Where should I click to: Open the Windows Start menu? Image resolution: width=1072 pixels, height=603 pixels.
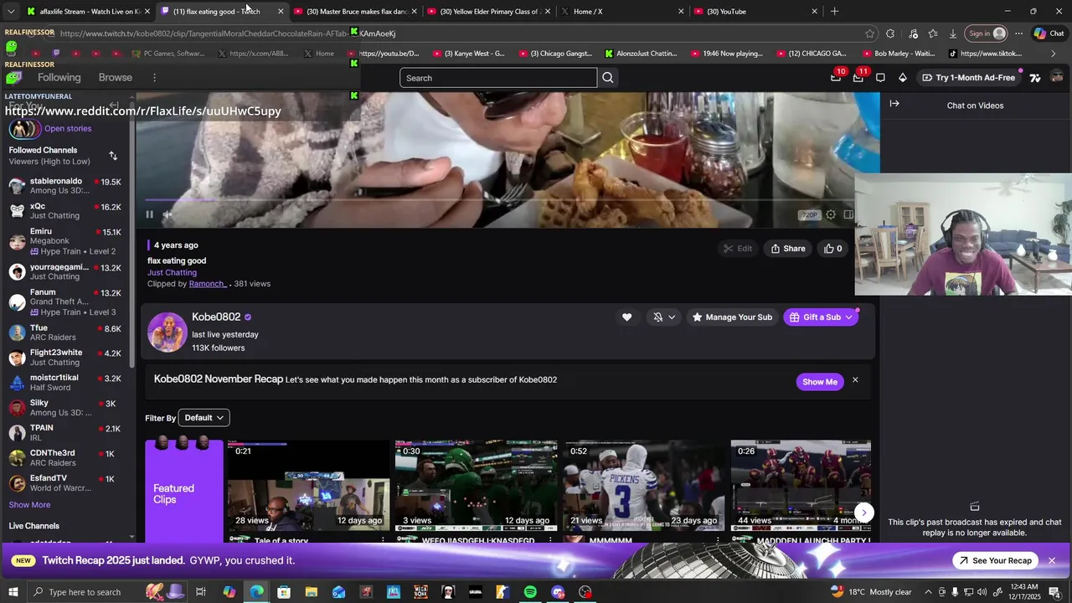coord(13,592)
